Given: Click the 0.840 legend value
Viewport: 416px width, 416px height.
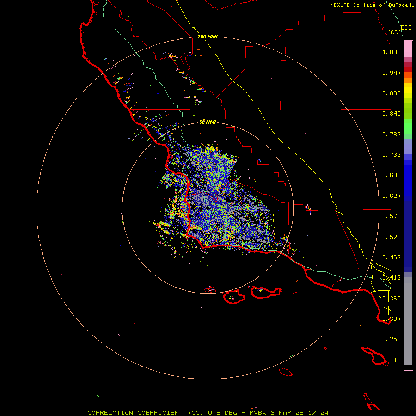Looking at the screenshot, I should pyautogui.click(x=392, y=114).
